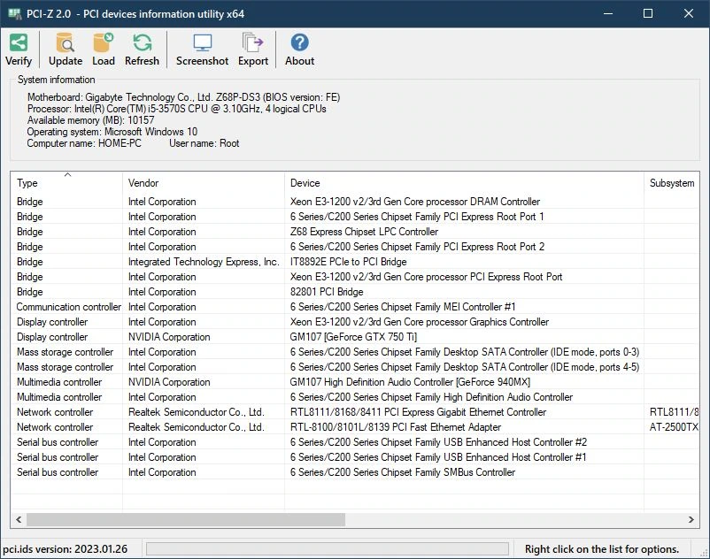
Task: Click the horizontal scrollbar left arrow
Action: 19,520
